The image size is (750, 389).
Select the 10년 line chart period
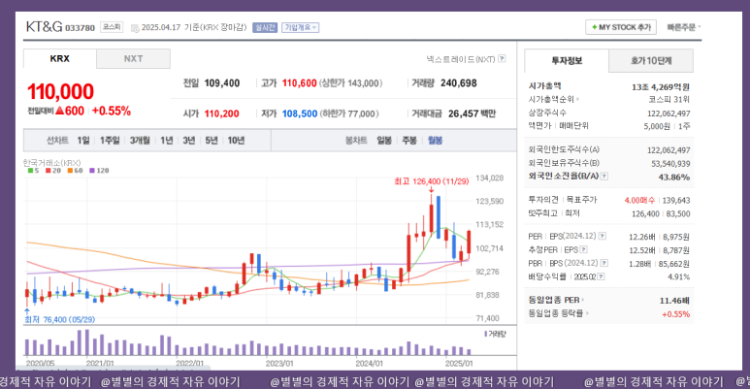coord(236,141)
